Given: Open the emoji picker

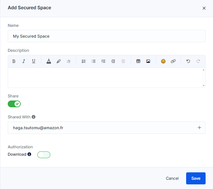Looking at the screenshot, I should (163, 61).
